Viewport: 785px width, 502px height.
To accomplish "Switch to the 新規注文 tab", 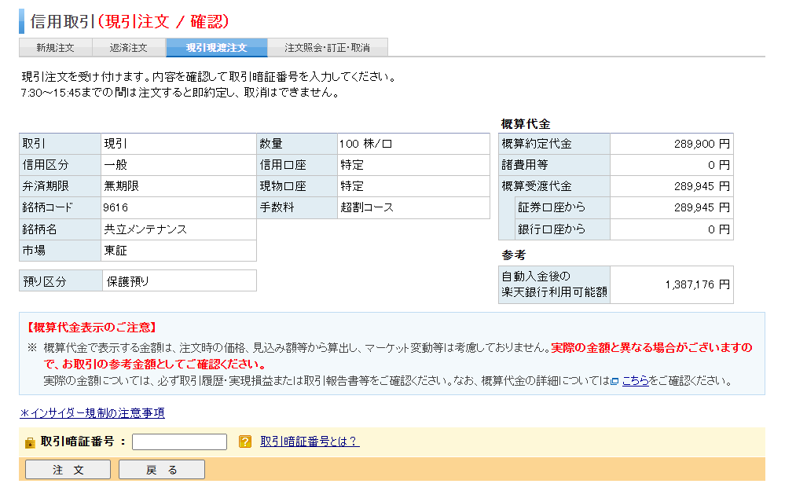I will 55,48.
